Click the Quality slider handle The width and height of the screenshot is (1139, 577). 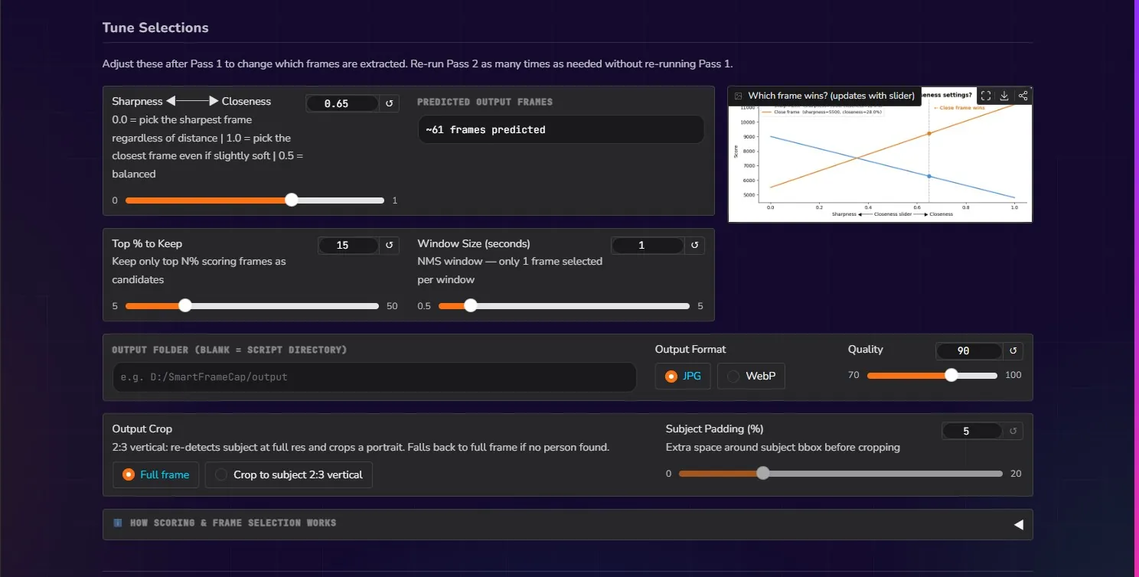[951, 376]
